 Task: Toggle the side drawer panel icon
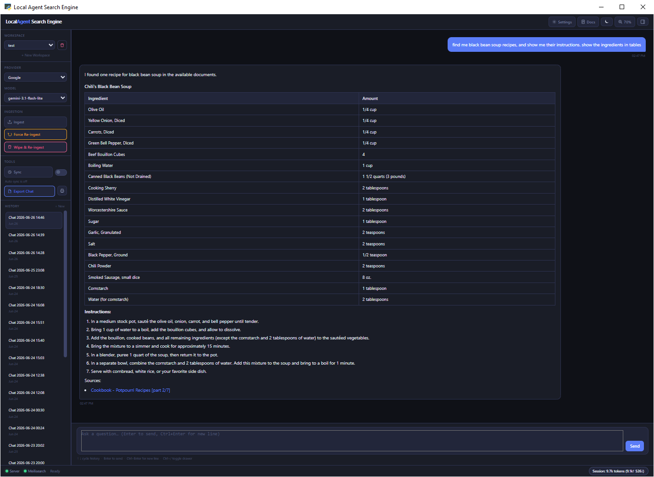643,22
